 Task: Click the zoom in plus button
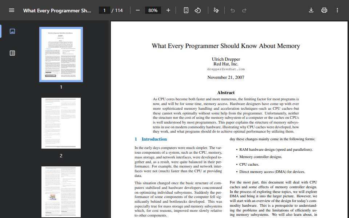[x=168, y=10]
